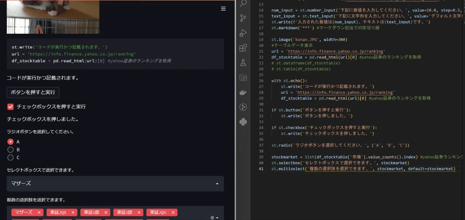Remove the 東証JQG tag

point(173,212)
